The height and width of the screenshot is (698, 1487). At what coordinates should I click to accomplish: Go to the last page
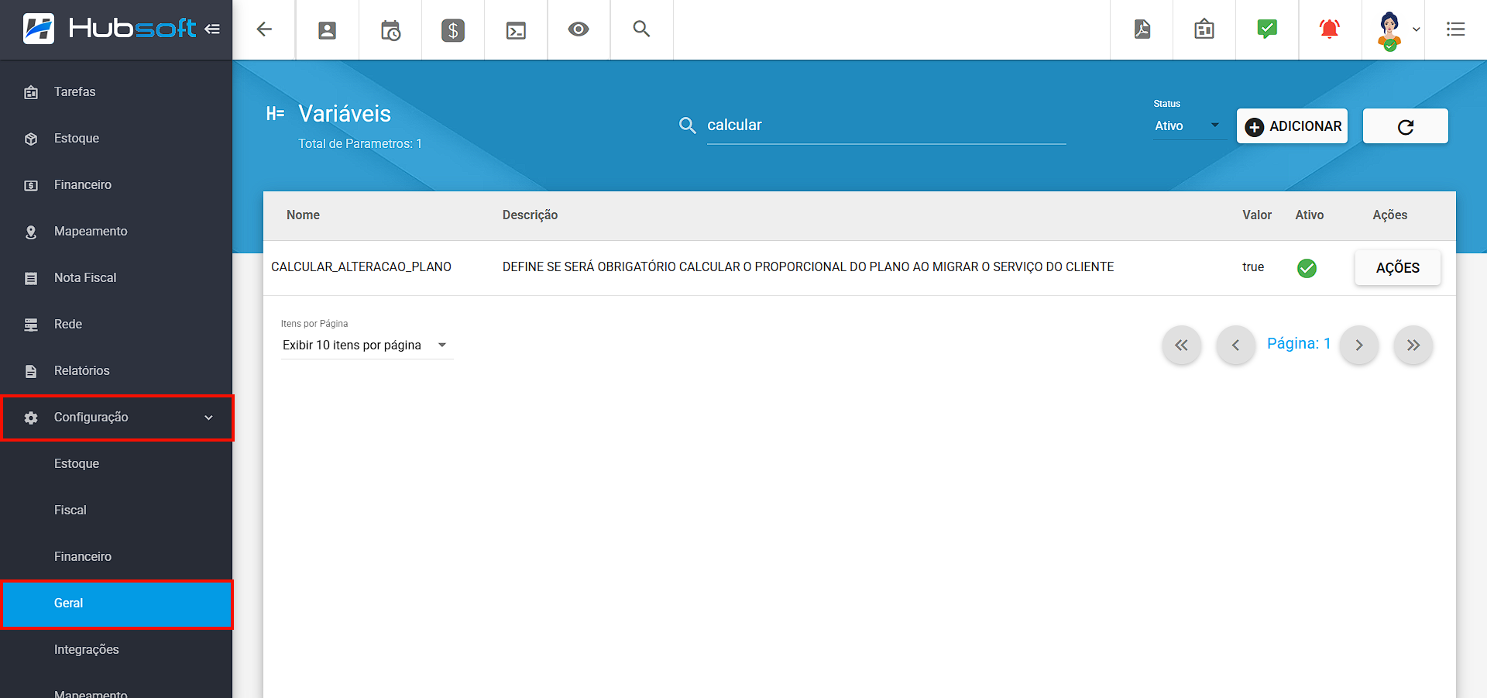point(1413,345)
